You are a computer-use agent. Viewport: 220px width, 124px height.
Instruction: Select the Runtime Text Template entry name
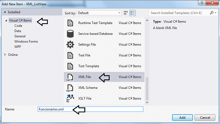(95, 23)
